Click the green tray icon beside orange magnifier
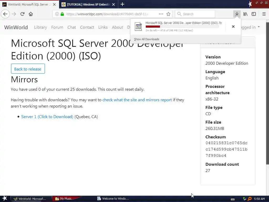Viewport: 269px width, 202px height. coord(245,199)
